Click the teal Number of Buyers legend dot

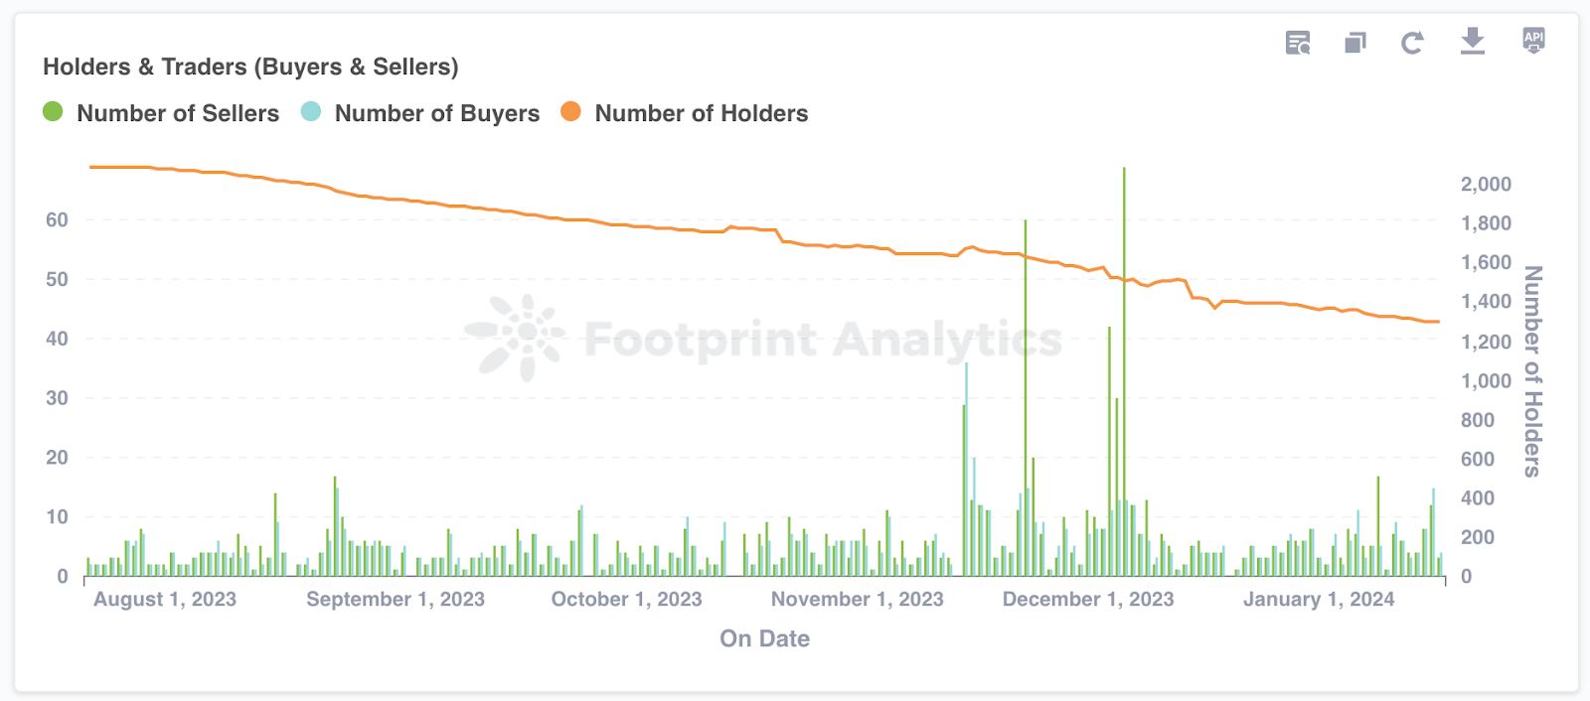pyautogui.click(x=311, y=112)
